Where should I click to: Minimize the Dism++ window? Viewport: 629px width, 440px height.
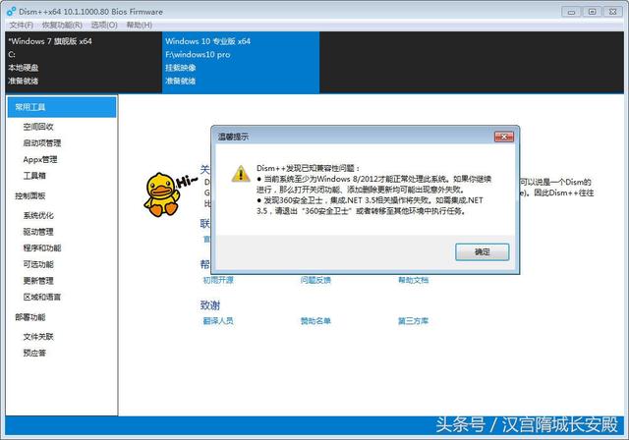571,12
